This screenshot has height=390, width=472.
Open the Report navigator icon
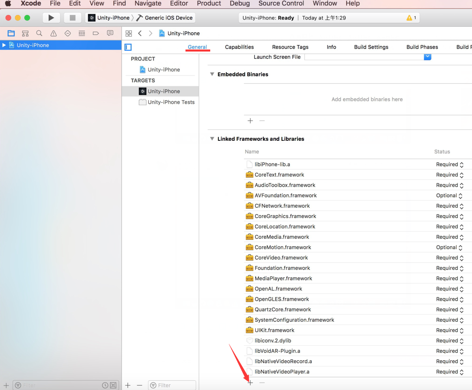click(110, 33)
